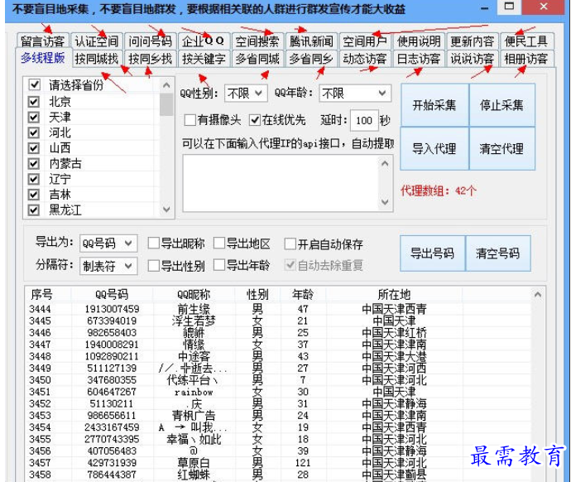This screenshot has height=482, width=571.
Task: Click QQ number 2433167459 in row 3454
Action: pos(113,427)
